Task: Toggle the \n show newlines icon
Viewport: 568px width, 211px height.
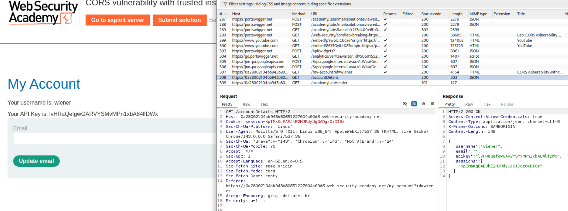Action: (x=423, y=104)
